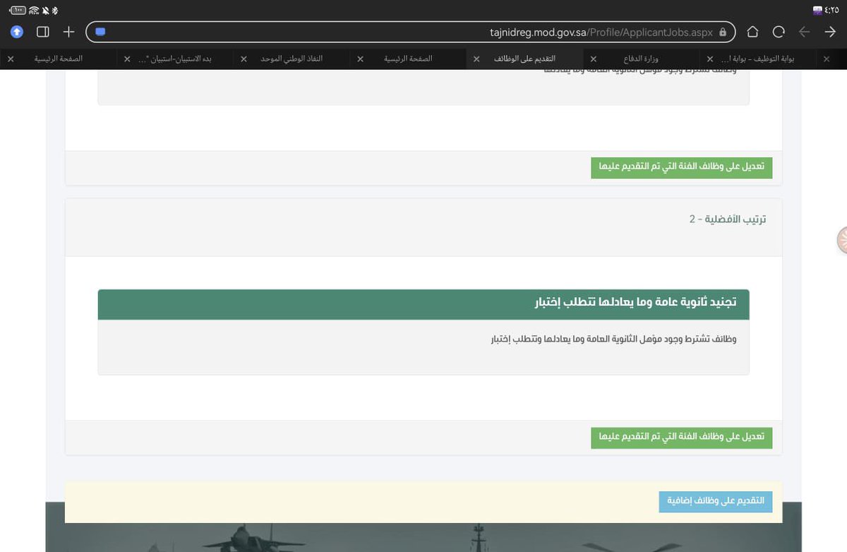Switch to the التقديم على الوظائف tab

[x=524, y=59]
